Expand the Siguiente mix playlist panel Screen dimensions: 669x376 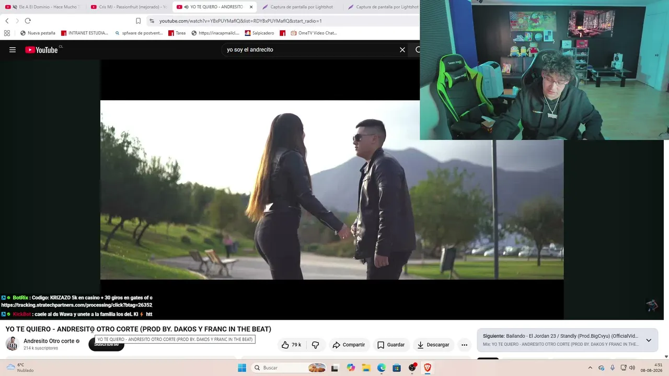(x=649, y=340)
